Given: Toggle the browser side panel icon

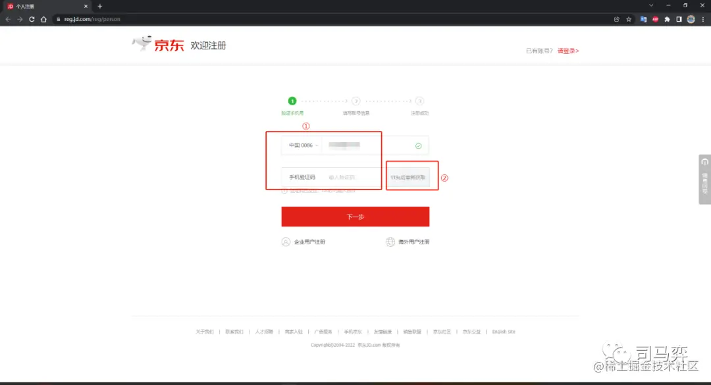Looking at the screenshot, I should tap(679, 19).
